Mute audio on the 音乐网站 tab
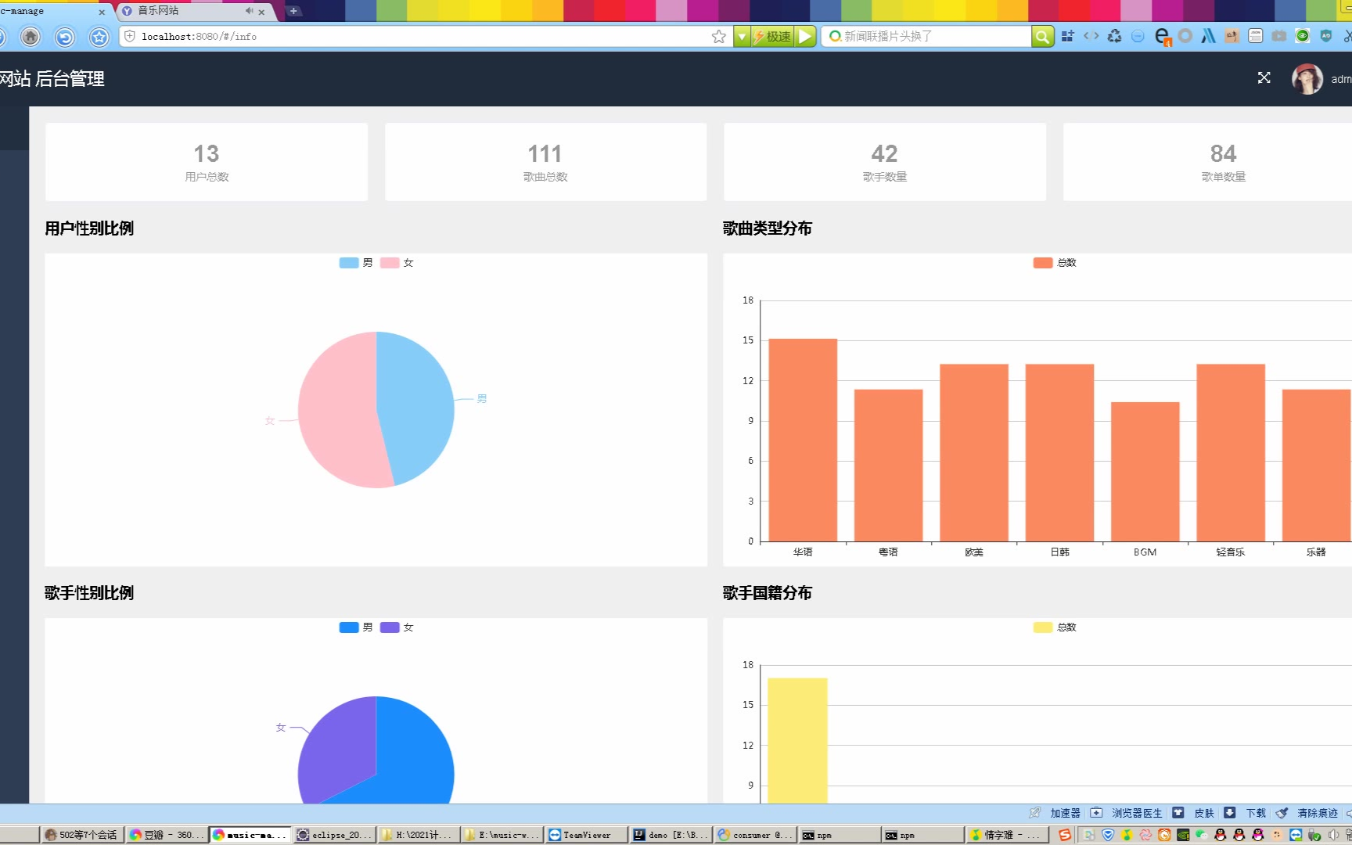 coord(249,11)
